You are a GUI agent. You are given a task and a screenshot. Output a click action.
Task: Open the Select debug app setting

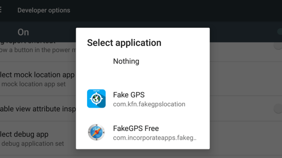point(38,138)
